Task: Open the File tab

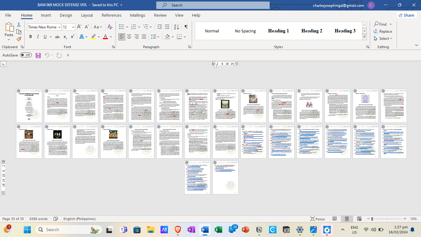Action: (8, 15)
